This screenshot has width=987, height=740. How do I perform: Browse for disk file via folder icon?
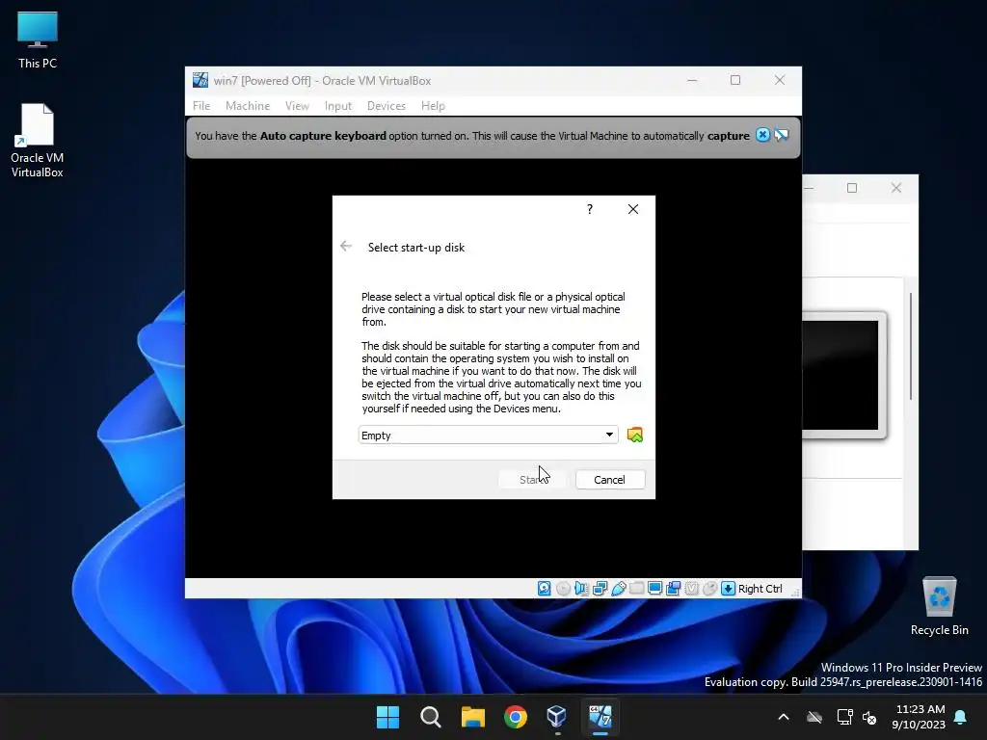635,435
